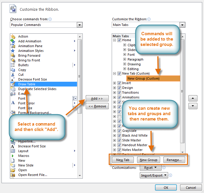
Task: Click the Move Down arrow button
Action: 193,106
